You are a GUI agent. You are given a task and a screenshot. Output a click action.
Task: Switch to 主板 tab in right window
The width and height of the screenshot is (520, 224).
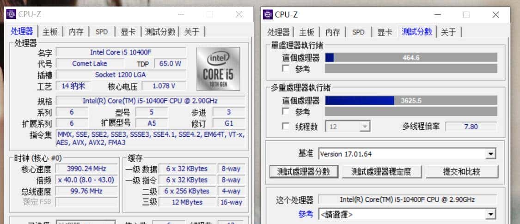tap(307, 32)
